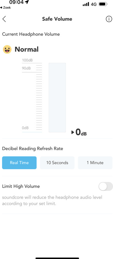This screenshot has width=113, height=259.
Task: Tap the black triangle decibel pointer
Action: click(73, 132)
